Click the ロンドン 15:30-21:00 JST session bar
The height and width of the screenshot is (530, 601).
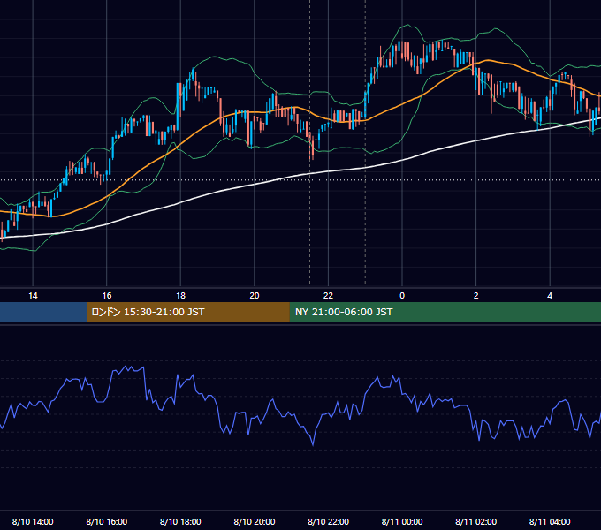click(187, 312)
